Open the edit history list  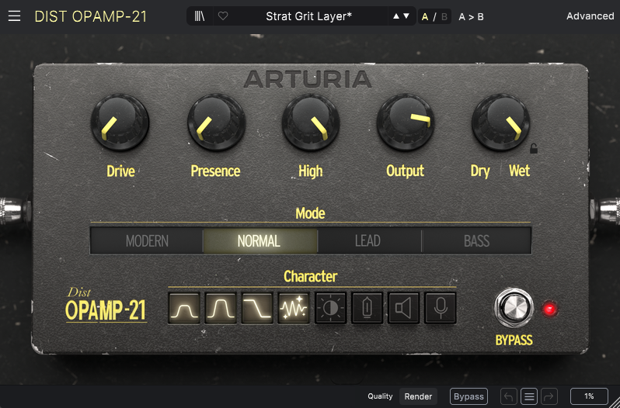tap(529, 396)
